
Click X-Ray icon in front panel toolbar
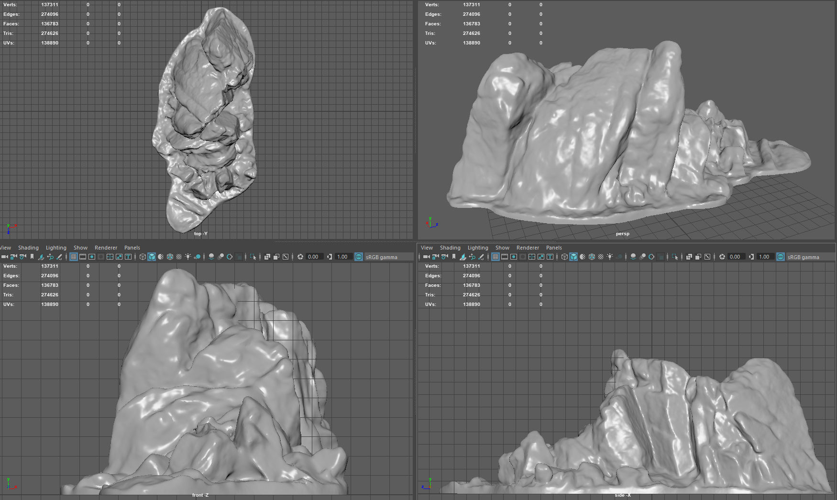point(267,257)
